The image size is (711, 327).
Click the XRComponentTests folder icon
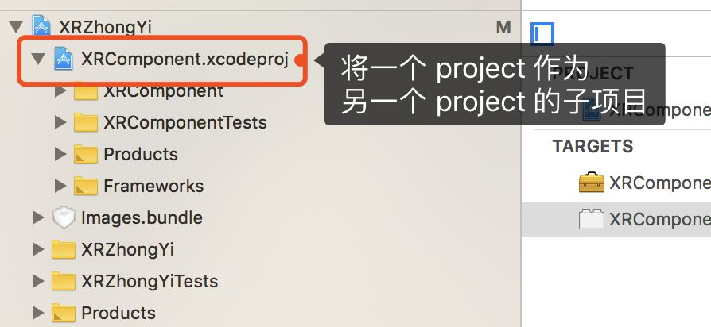tap(86, 122)
